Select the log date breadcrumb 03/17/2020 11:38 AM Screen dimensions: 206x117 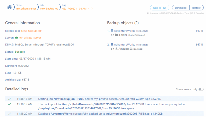tap(74, 9)
